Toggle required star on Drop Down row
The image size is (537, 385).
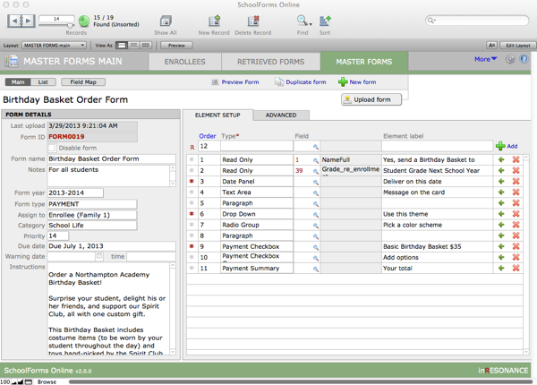(x=192, y=214)
